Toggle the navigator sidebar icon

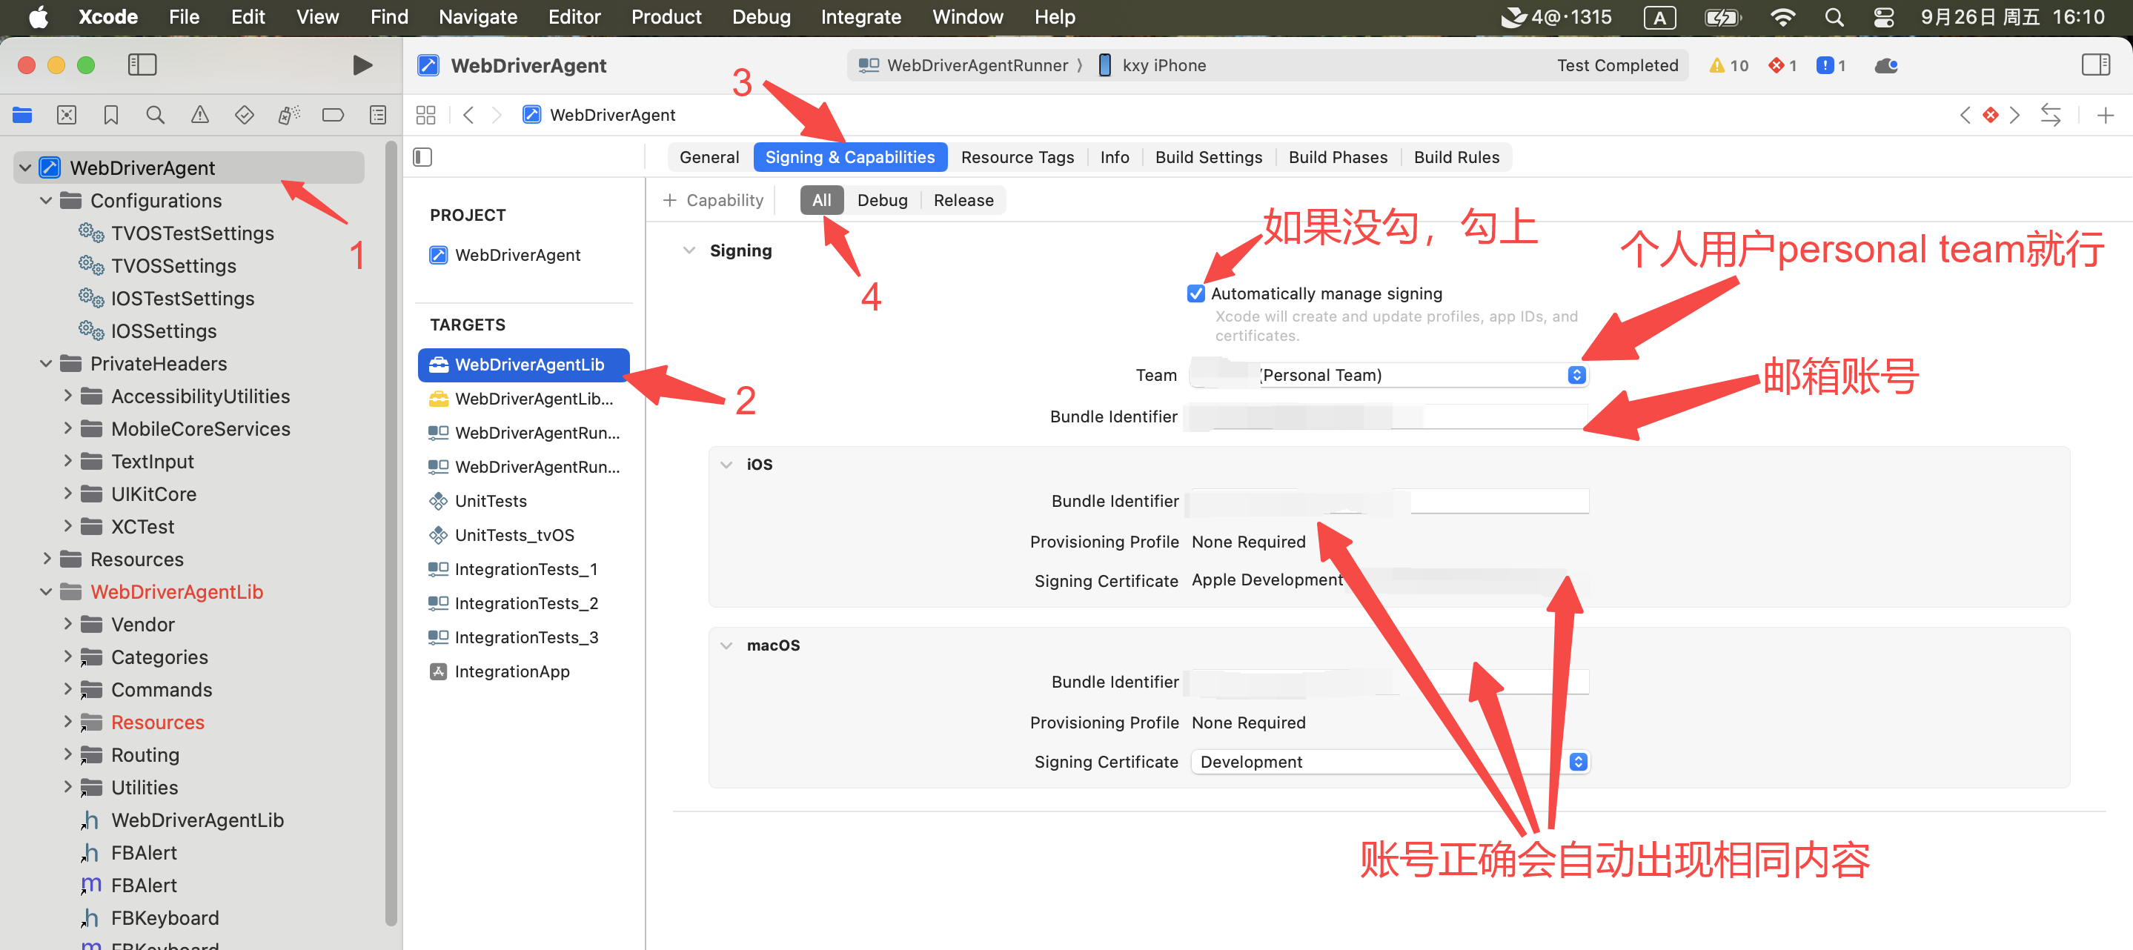(142, 64)
